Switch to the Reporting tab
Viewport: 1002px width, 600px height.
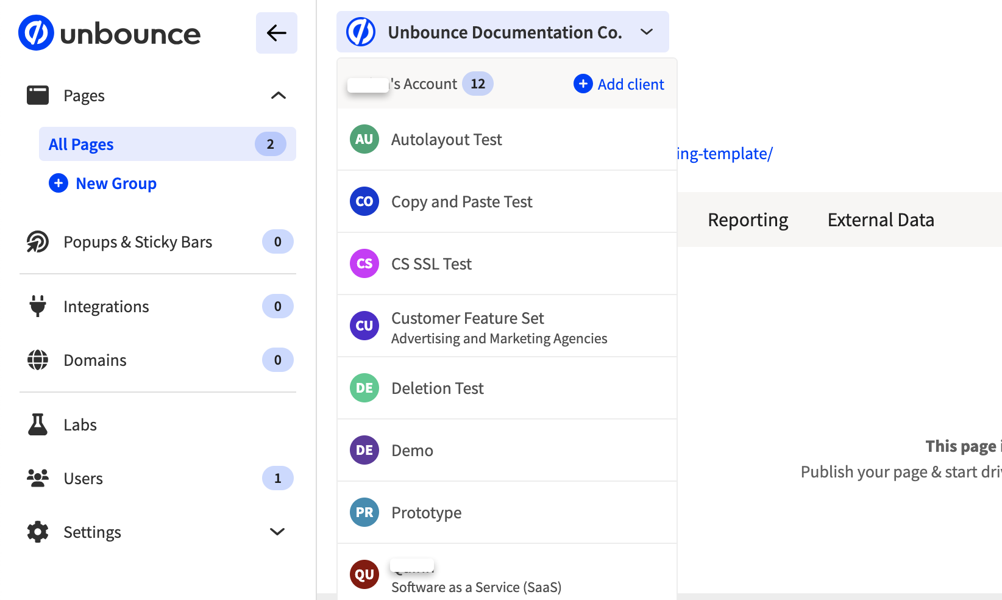click(748, 220)
